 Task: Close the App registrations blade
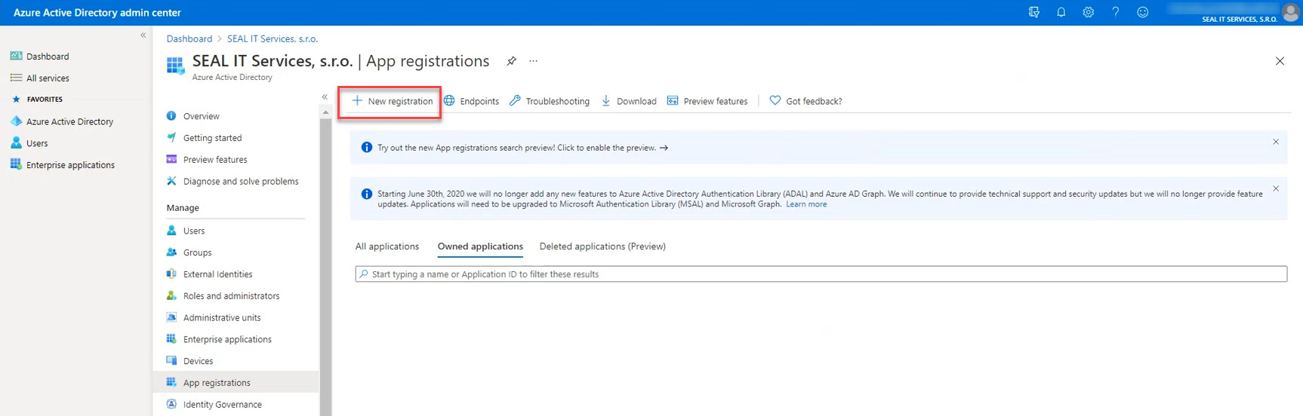coord(1280,61)
